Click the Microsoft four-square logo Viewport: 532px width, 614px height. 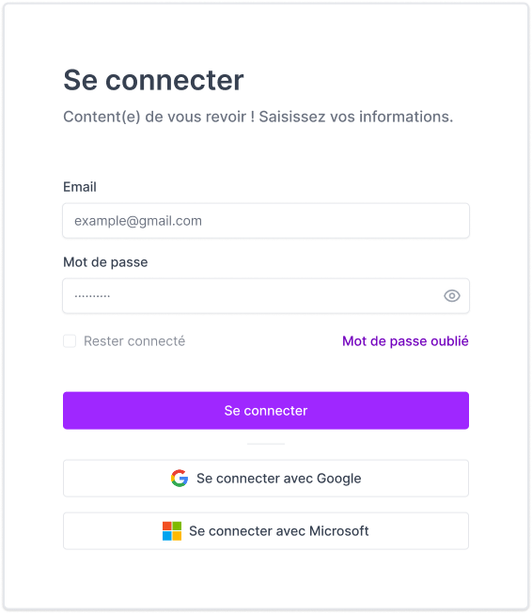pyautogui.click(x=172, y=531)
